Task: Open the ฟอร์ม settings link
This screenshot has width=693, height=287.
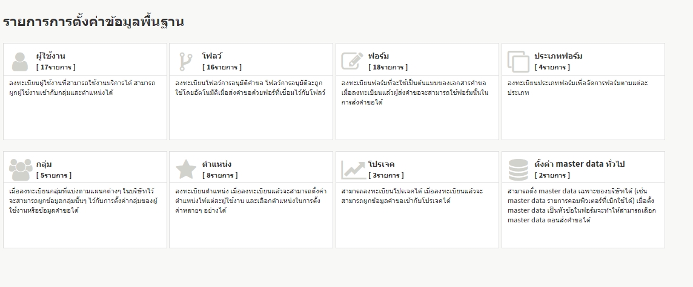Action: coord(379,56)
